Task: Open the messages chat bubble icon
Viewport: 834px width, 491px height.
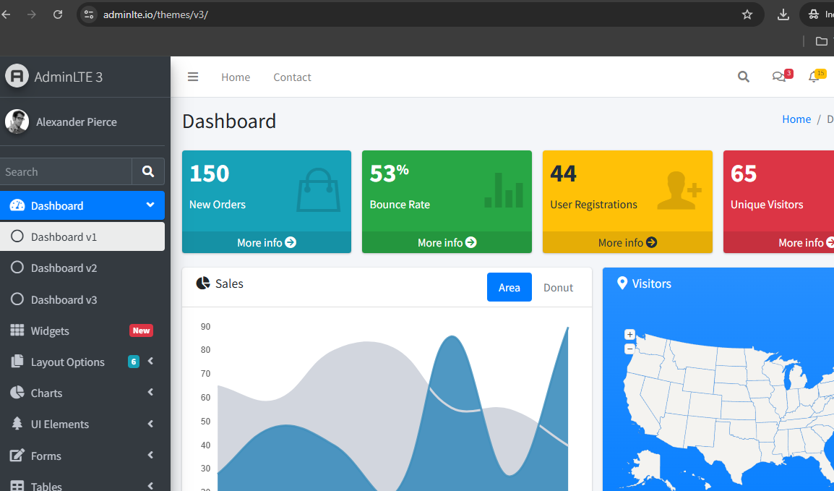Action: [x=778, y=77]
